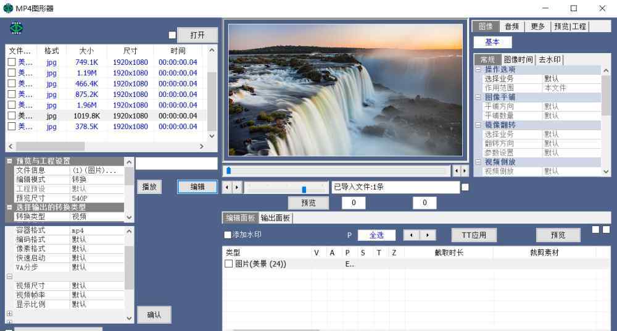Click the MP4图形器 title bar app icon
This screenshot has width=617, height=331.
coord(8,8)
